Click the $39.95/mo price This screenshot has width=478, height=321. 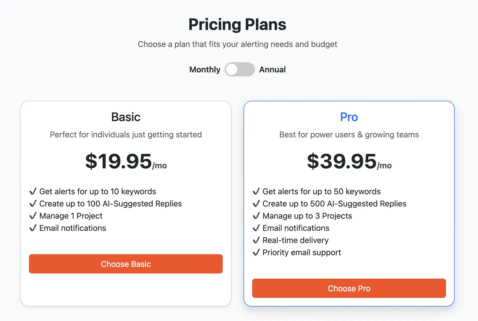pos(349,161)
